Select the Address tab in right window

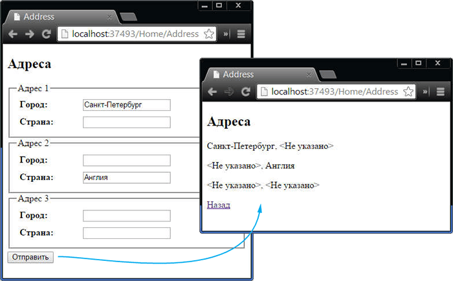coord(261,75)
